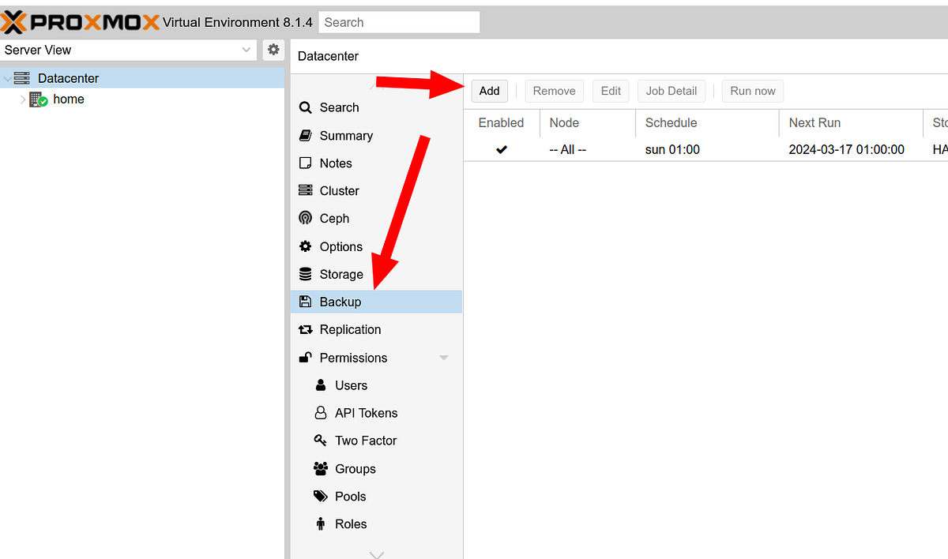Click the gear icon beside Server View
The height and width of the screenshot is (559, 948).
(273, 50)
